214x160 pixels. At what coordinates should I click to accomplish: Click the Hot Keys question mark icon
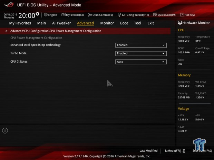(182, 14)
